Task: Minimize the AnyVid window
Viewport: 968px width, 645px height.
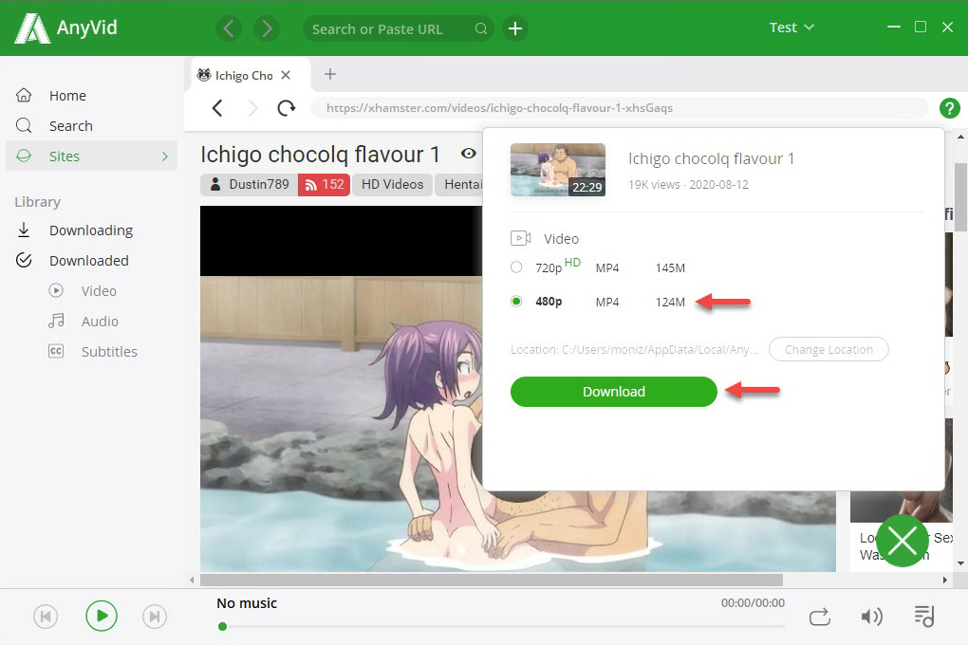Action: (893, 28)
